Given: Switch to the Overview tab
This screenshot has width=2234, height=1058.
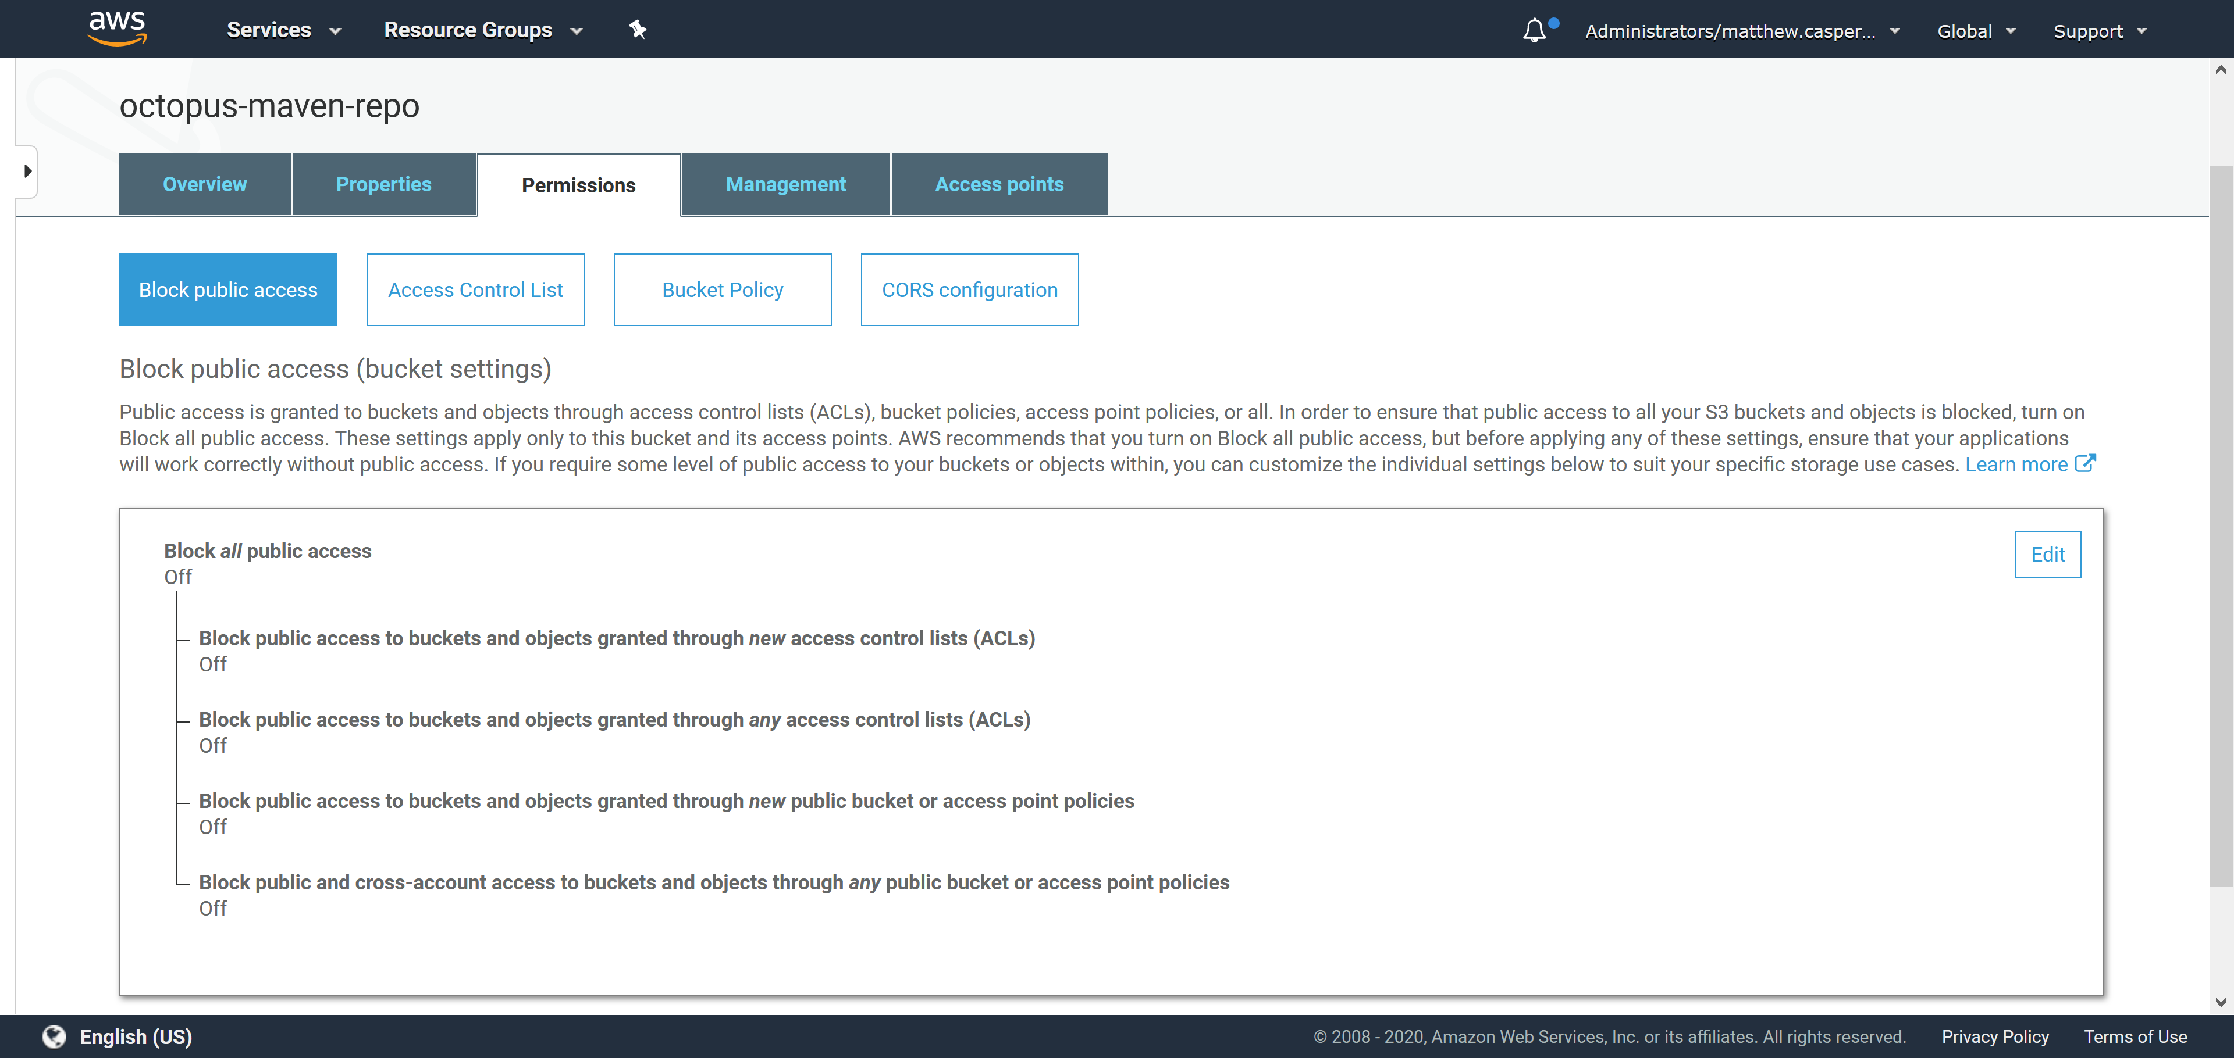Looking at the screenshot, I should (205, 184).
